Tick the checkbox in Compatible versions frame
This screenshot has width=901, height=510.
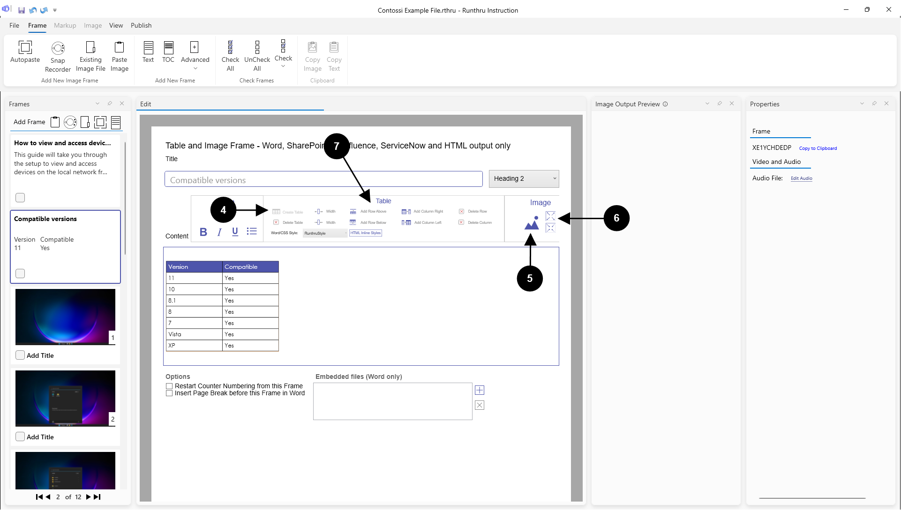click(20, 273)
